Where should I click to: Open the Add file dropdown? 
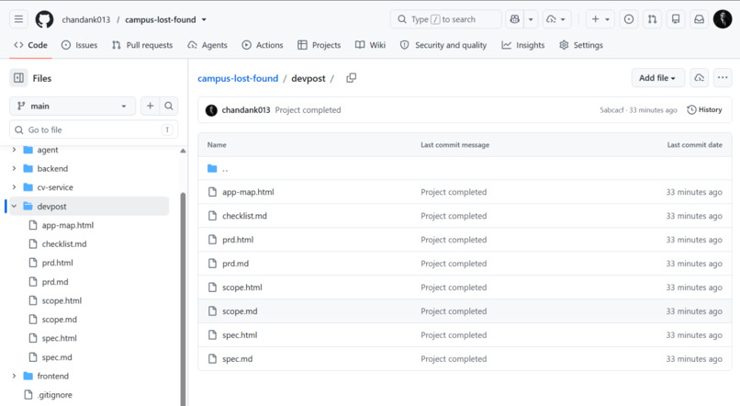tap(657, 78)
